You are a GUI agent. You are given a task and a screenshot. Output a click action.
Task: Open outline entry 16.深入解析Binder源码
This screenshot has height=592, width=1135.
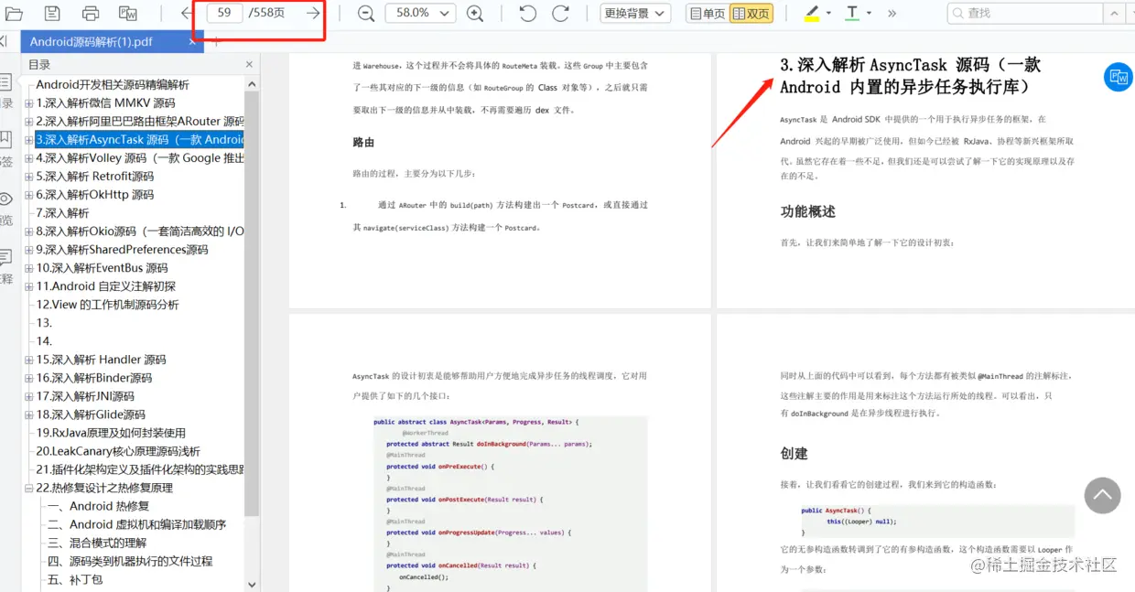tap(94, 378)
